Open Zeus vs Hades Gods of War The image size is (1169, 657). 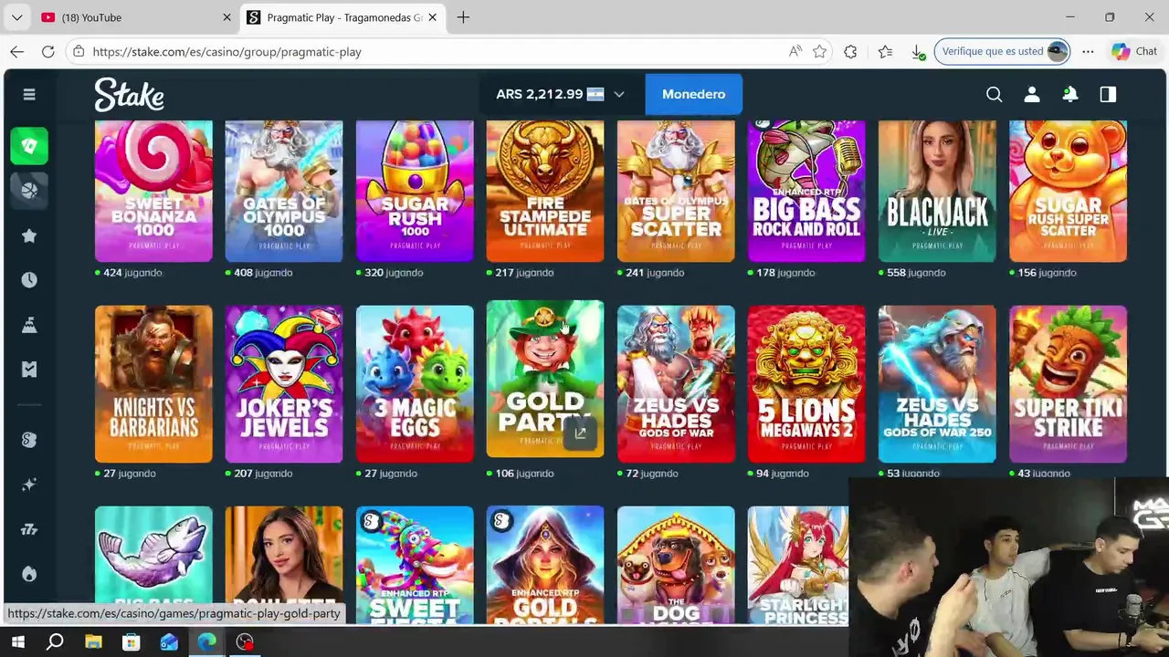pos(676,384)
